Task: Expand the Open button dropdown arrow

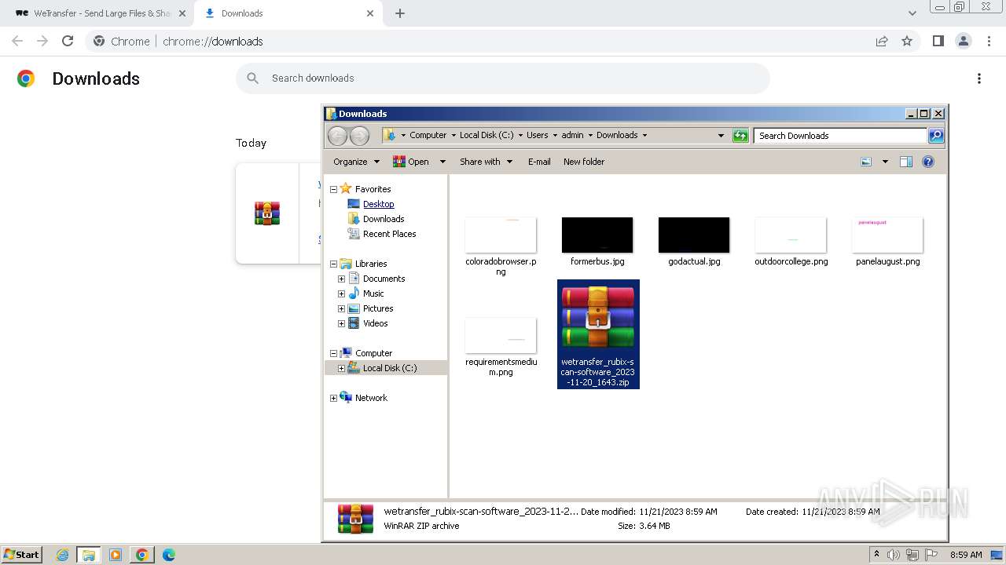Action: click(x=442, y=162)
